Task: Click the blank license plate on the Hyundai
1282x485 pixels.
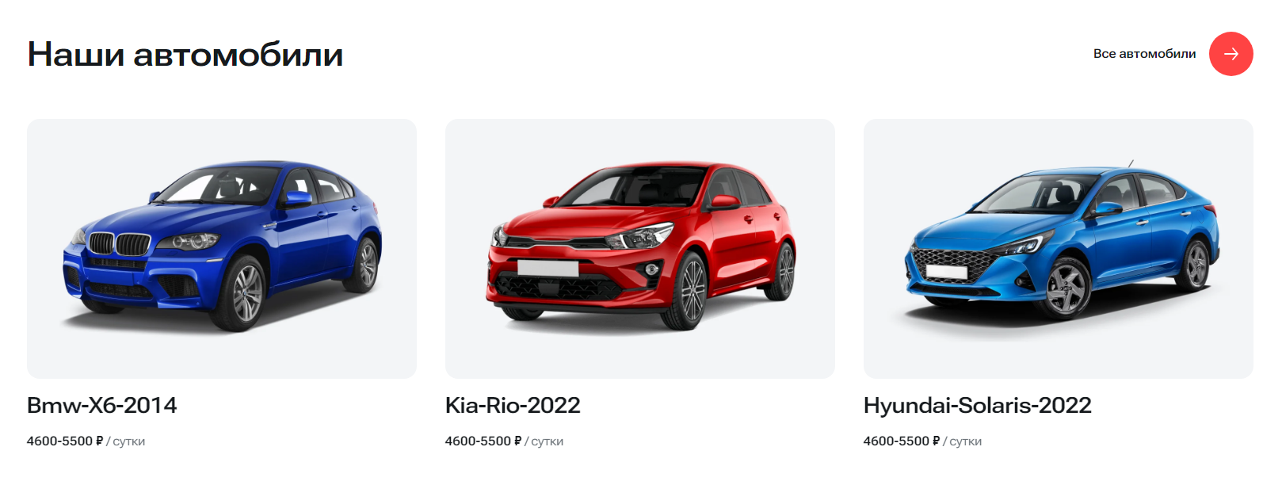Action: 947,272
